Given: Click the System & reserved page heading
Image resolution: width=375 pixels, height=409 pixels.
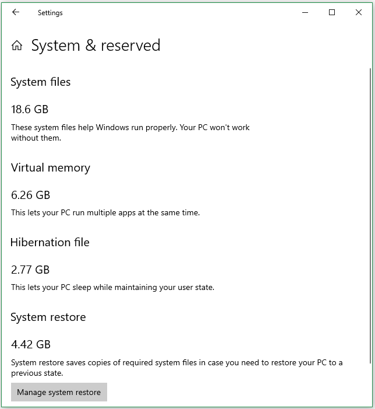Looking at the screenshot, I should click(x=95, y=46).
